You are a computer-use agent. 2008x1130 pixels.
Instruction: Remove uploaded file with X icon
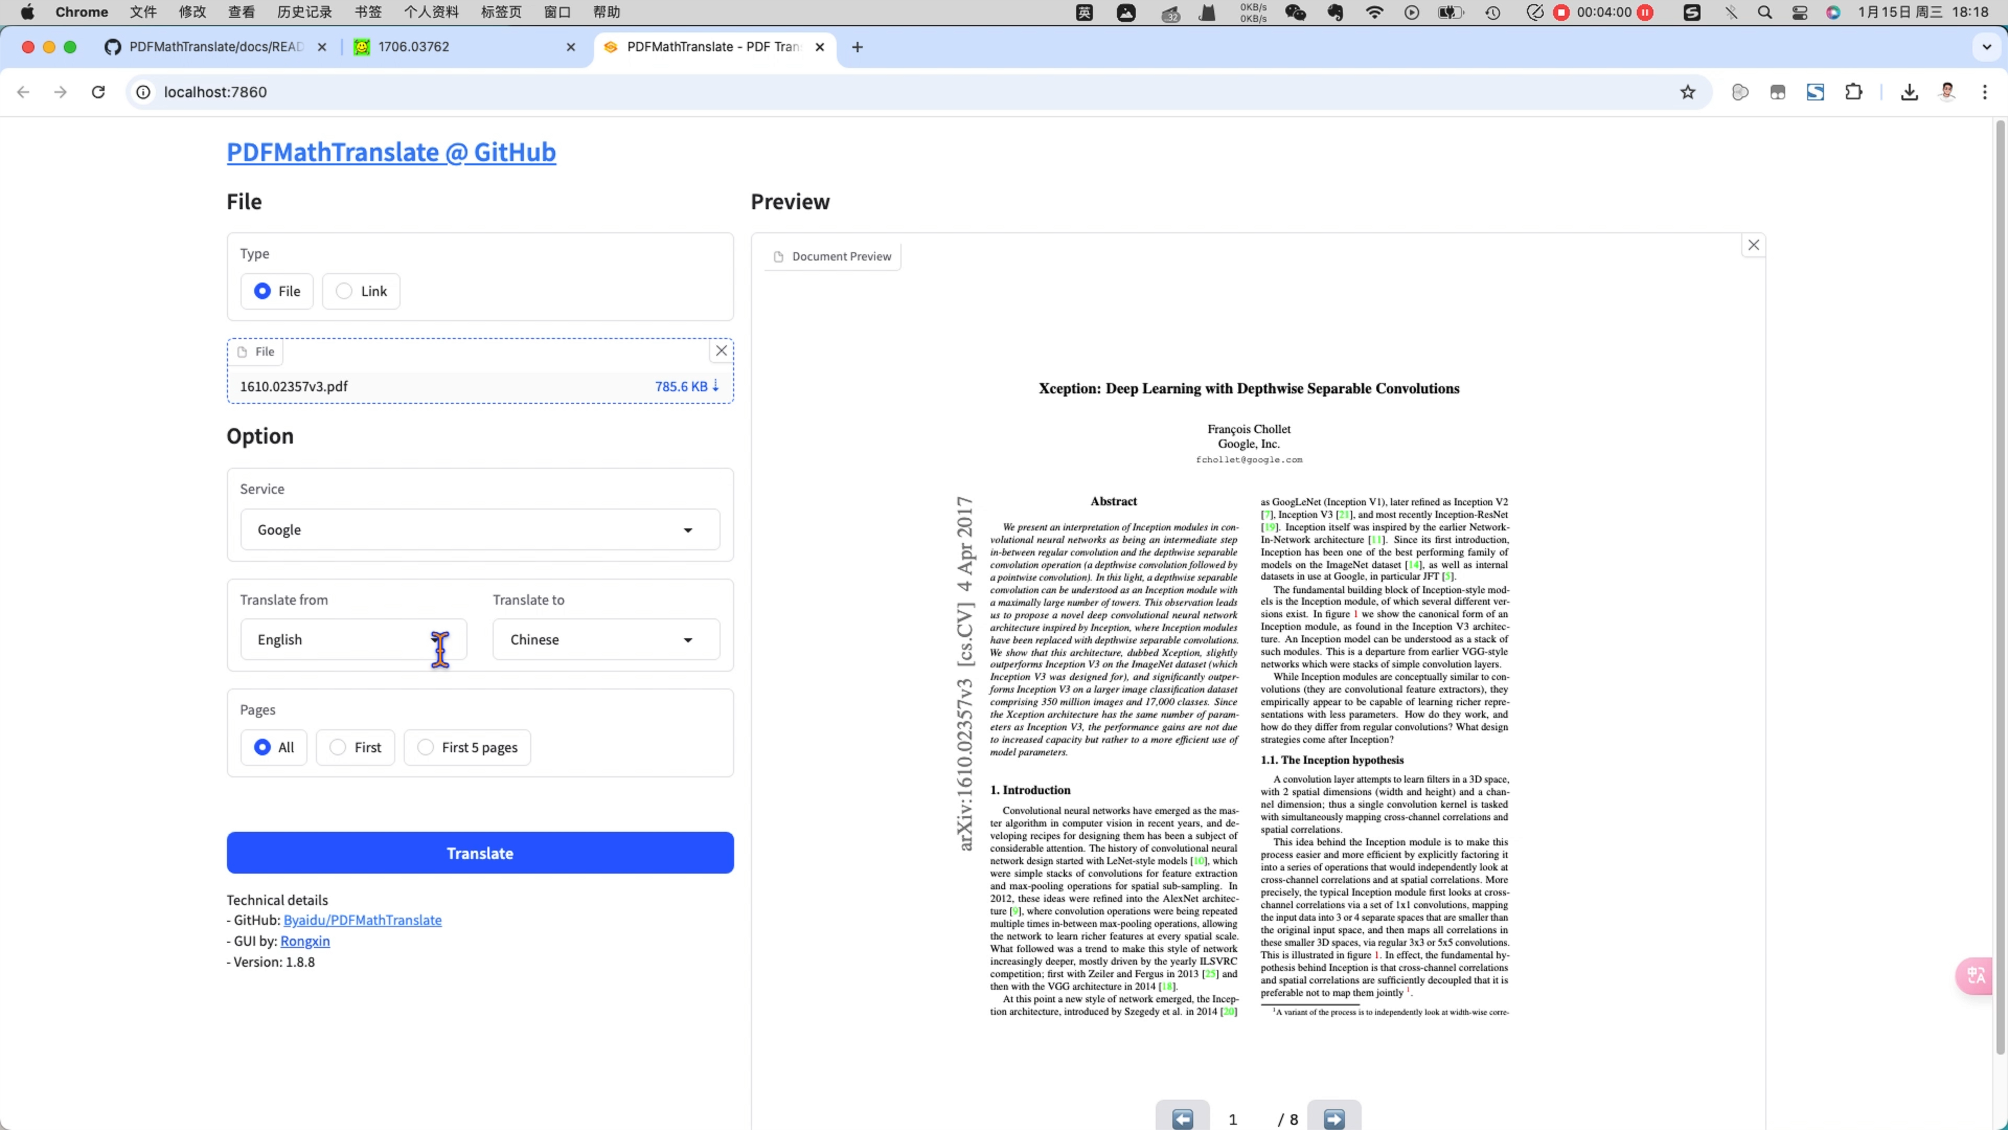tap(721, 351)
